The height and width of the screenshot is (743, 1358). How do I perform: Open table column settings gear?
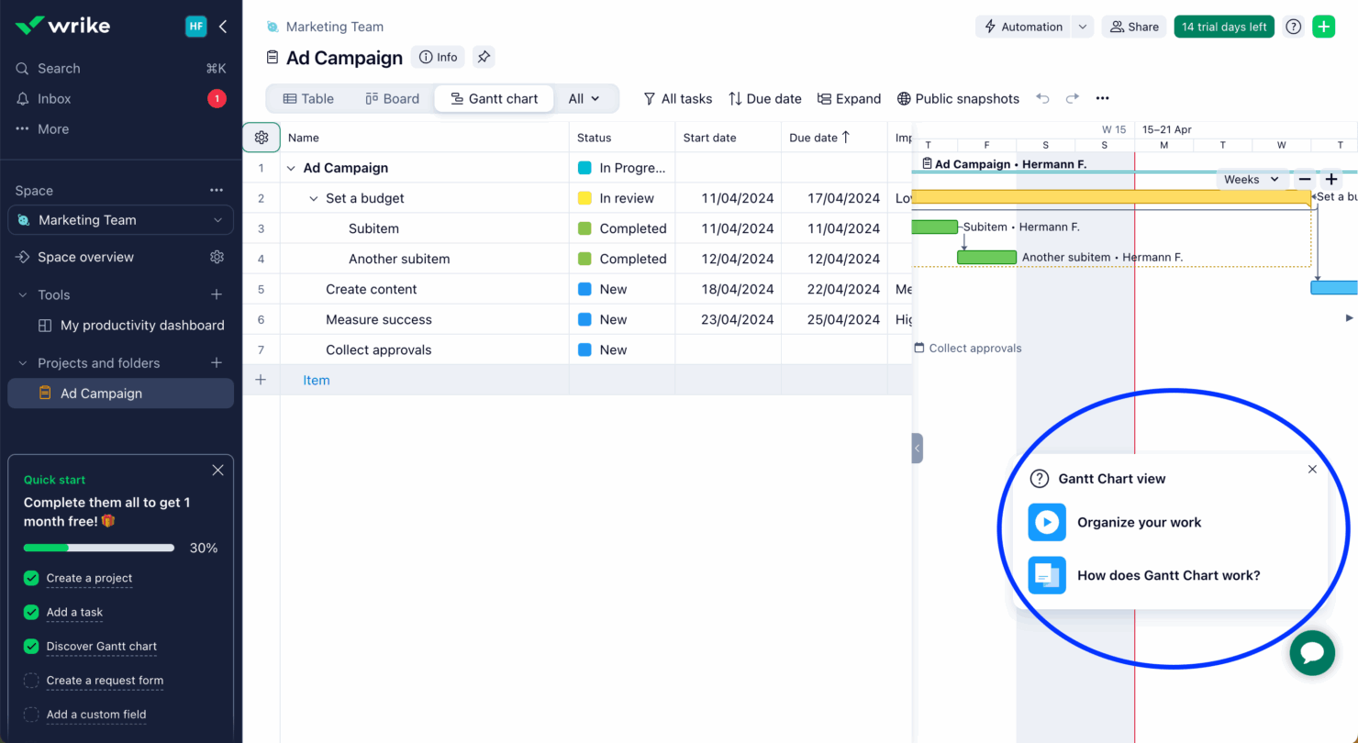[262, 137]
